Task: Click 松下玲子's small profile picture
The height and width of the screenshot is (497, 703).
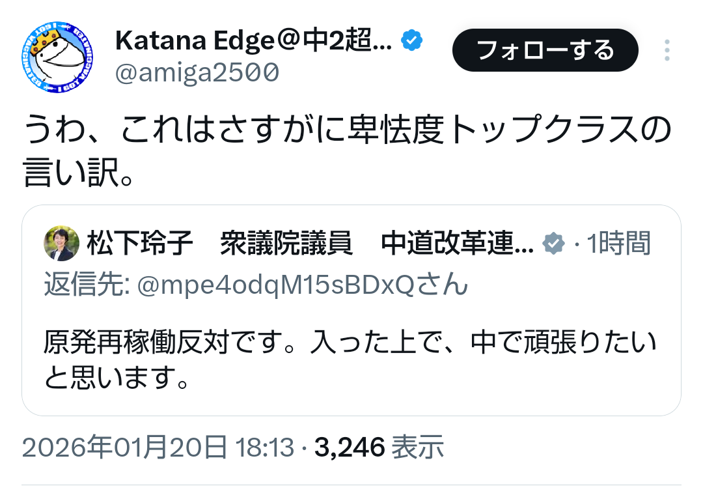Action: [x=61, y=244]
